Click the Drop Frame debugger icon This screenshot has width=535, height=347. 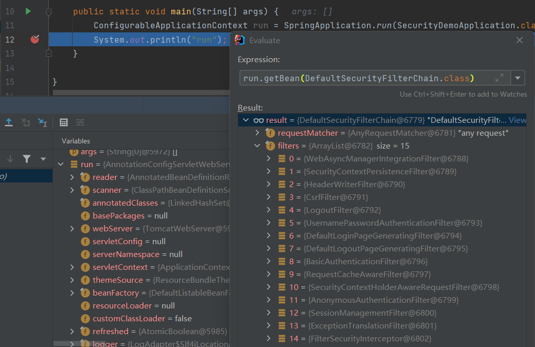click(x=26, y=122)
